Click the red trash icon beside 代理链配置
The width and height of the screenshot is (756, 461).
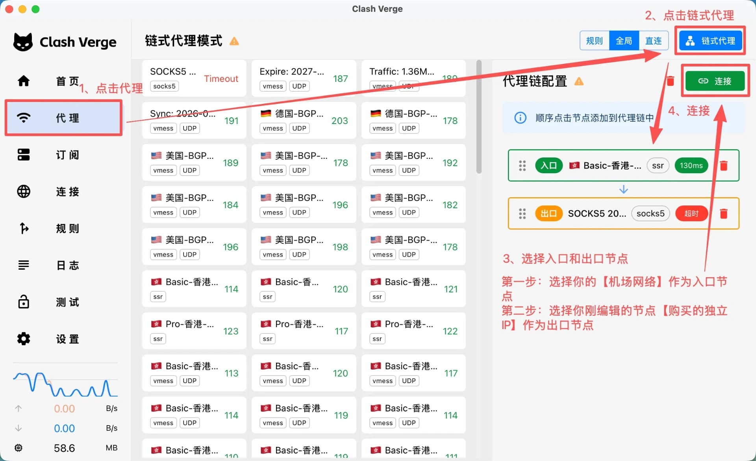[x=670, y=81]
